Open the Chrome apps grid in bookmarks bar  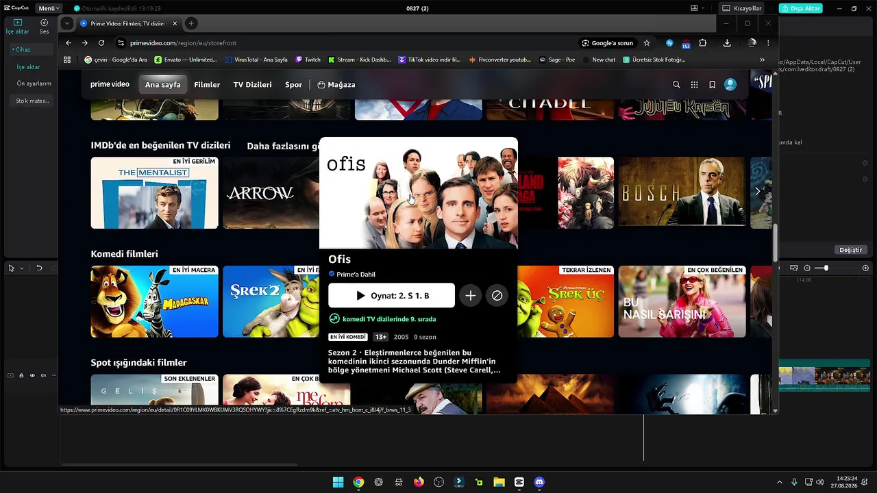67,60
